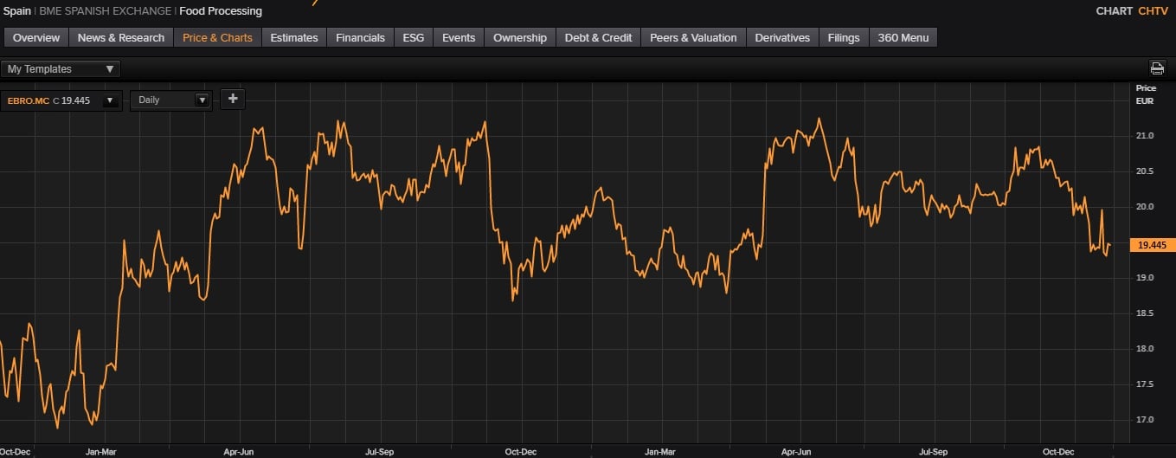This screenshot has height=458, width=1176.
Task: Go to the Estimates tab
Action: tap(294, 37)
